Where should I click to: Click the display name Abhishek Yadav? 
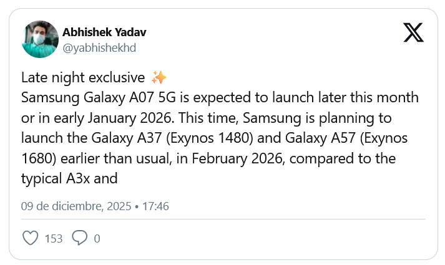tap(104, 32)
